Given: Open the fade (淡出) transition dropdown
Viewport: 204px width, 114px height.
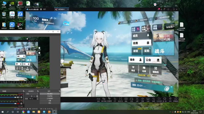Looking at the screenshot, I should (32, 94).
